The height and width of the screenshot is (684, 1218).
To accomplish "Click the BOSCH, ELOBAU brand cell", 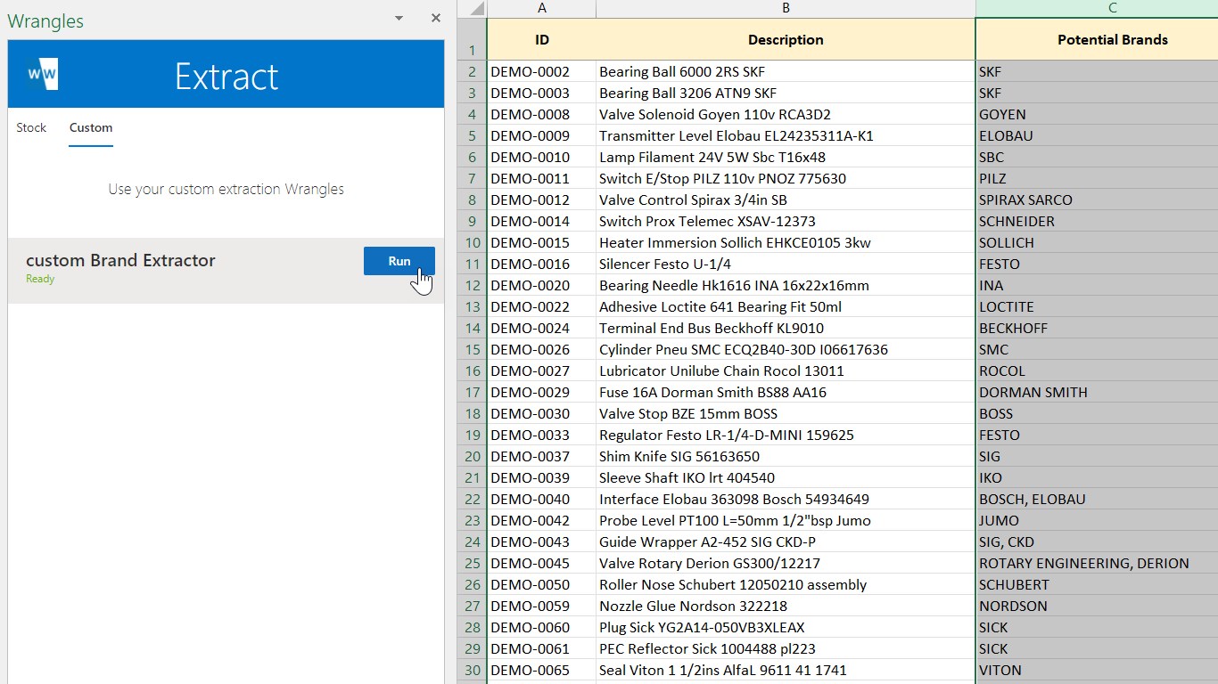I will (1098, 499).
